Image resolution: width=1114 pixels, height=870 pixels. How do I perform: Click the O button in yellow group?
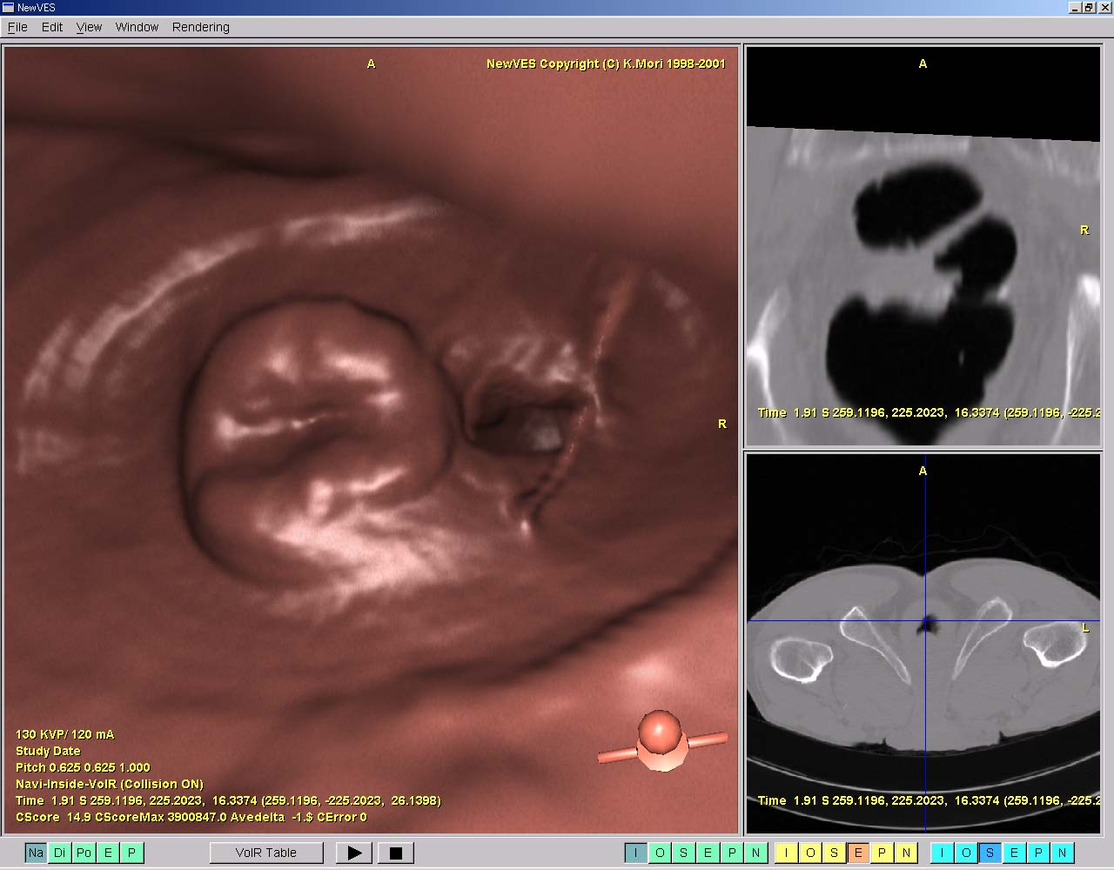click(810, 853)
